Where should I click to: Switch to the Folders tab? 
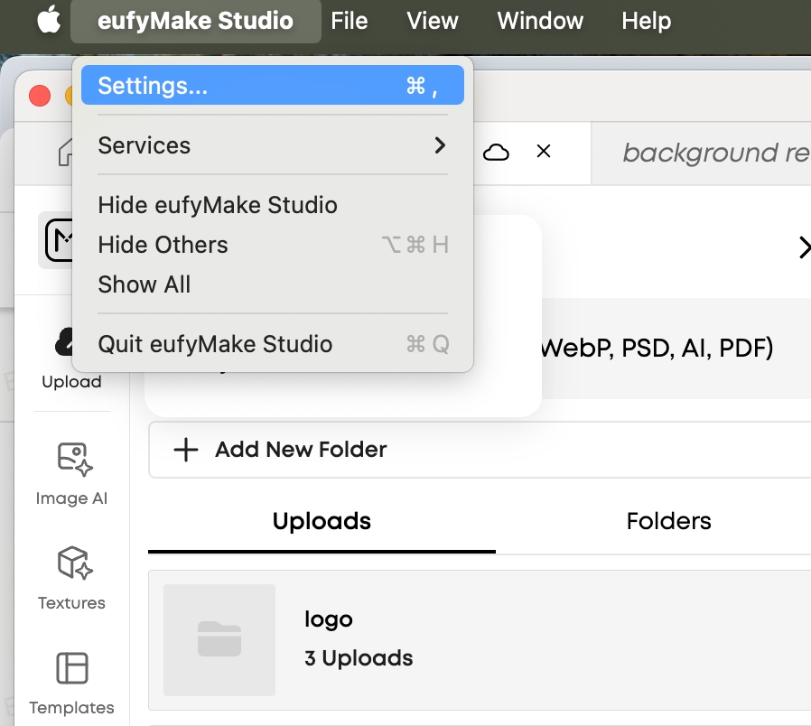(669, 521)
